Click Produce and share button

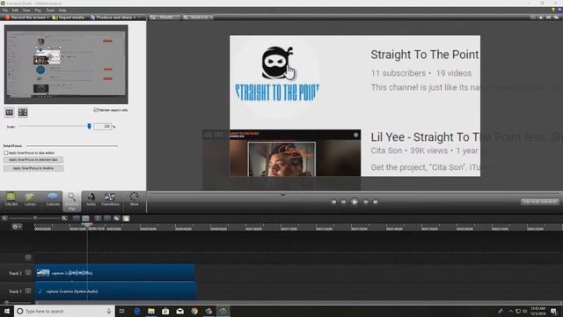point(112,18)
